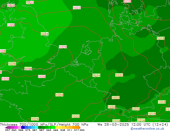Click the brightest lime green legend swatch
The height and width of the screenshot is (131, 170).
(54, 128)
